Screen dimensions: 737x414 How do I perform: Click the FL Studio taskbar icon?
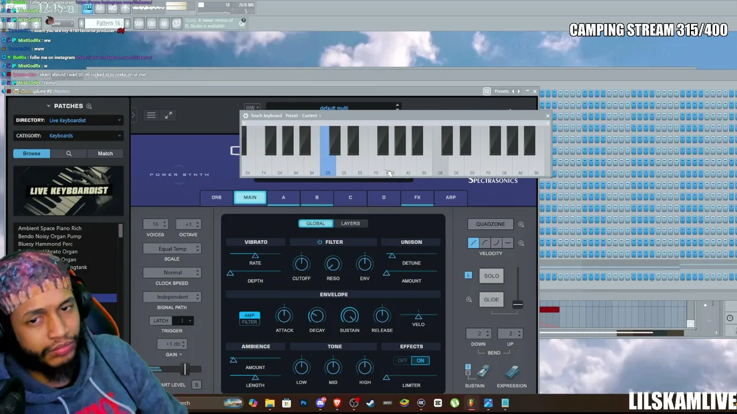point(472,403)
